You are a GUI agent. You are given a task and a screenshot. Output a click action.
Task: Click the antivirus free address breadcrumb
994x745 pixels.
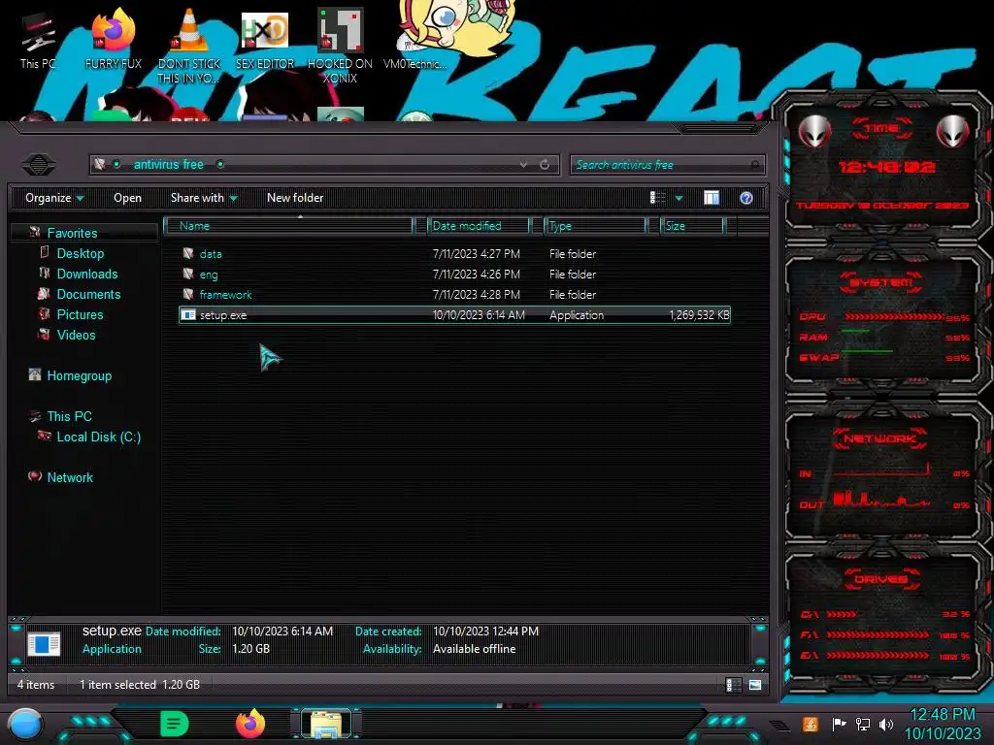(x=169, y=165)
